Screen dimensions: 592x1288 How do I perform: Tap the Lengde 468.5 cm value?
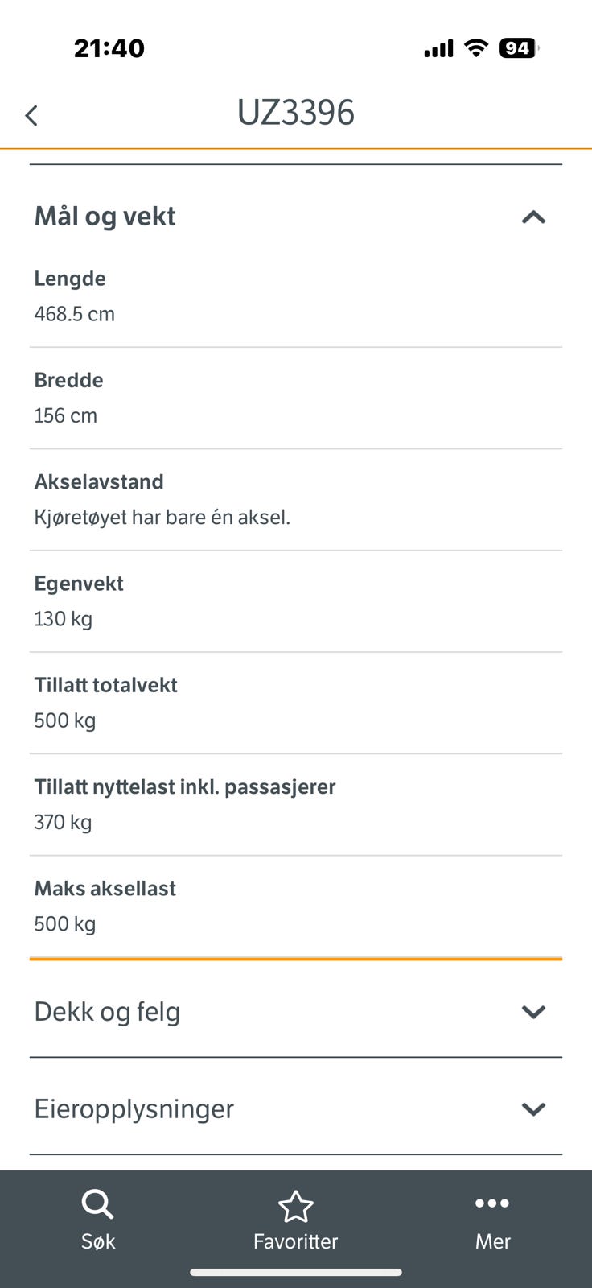[x=74, y=314]
